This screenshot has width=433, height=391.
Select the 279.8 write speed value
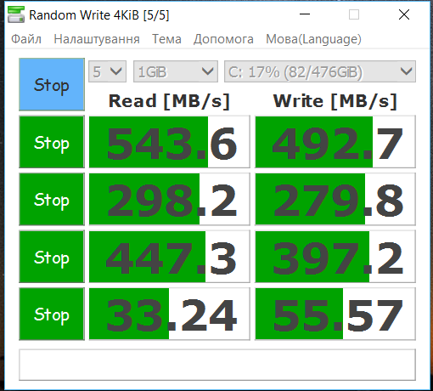pyautogui.click(x=335, y=199)
